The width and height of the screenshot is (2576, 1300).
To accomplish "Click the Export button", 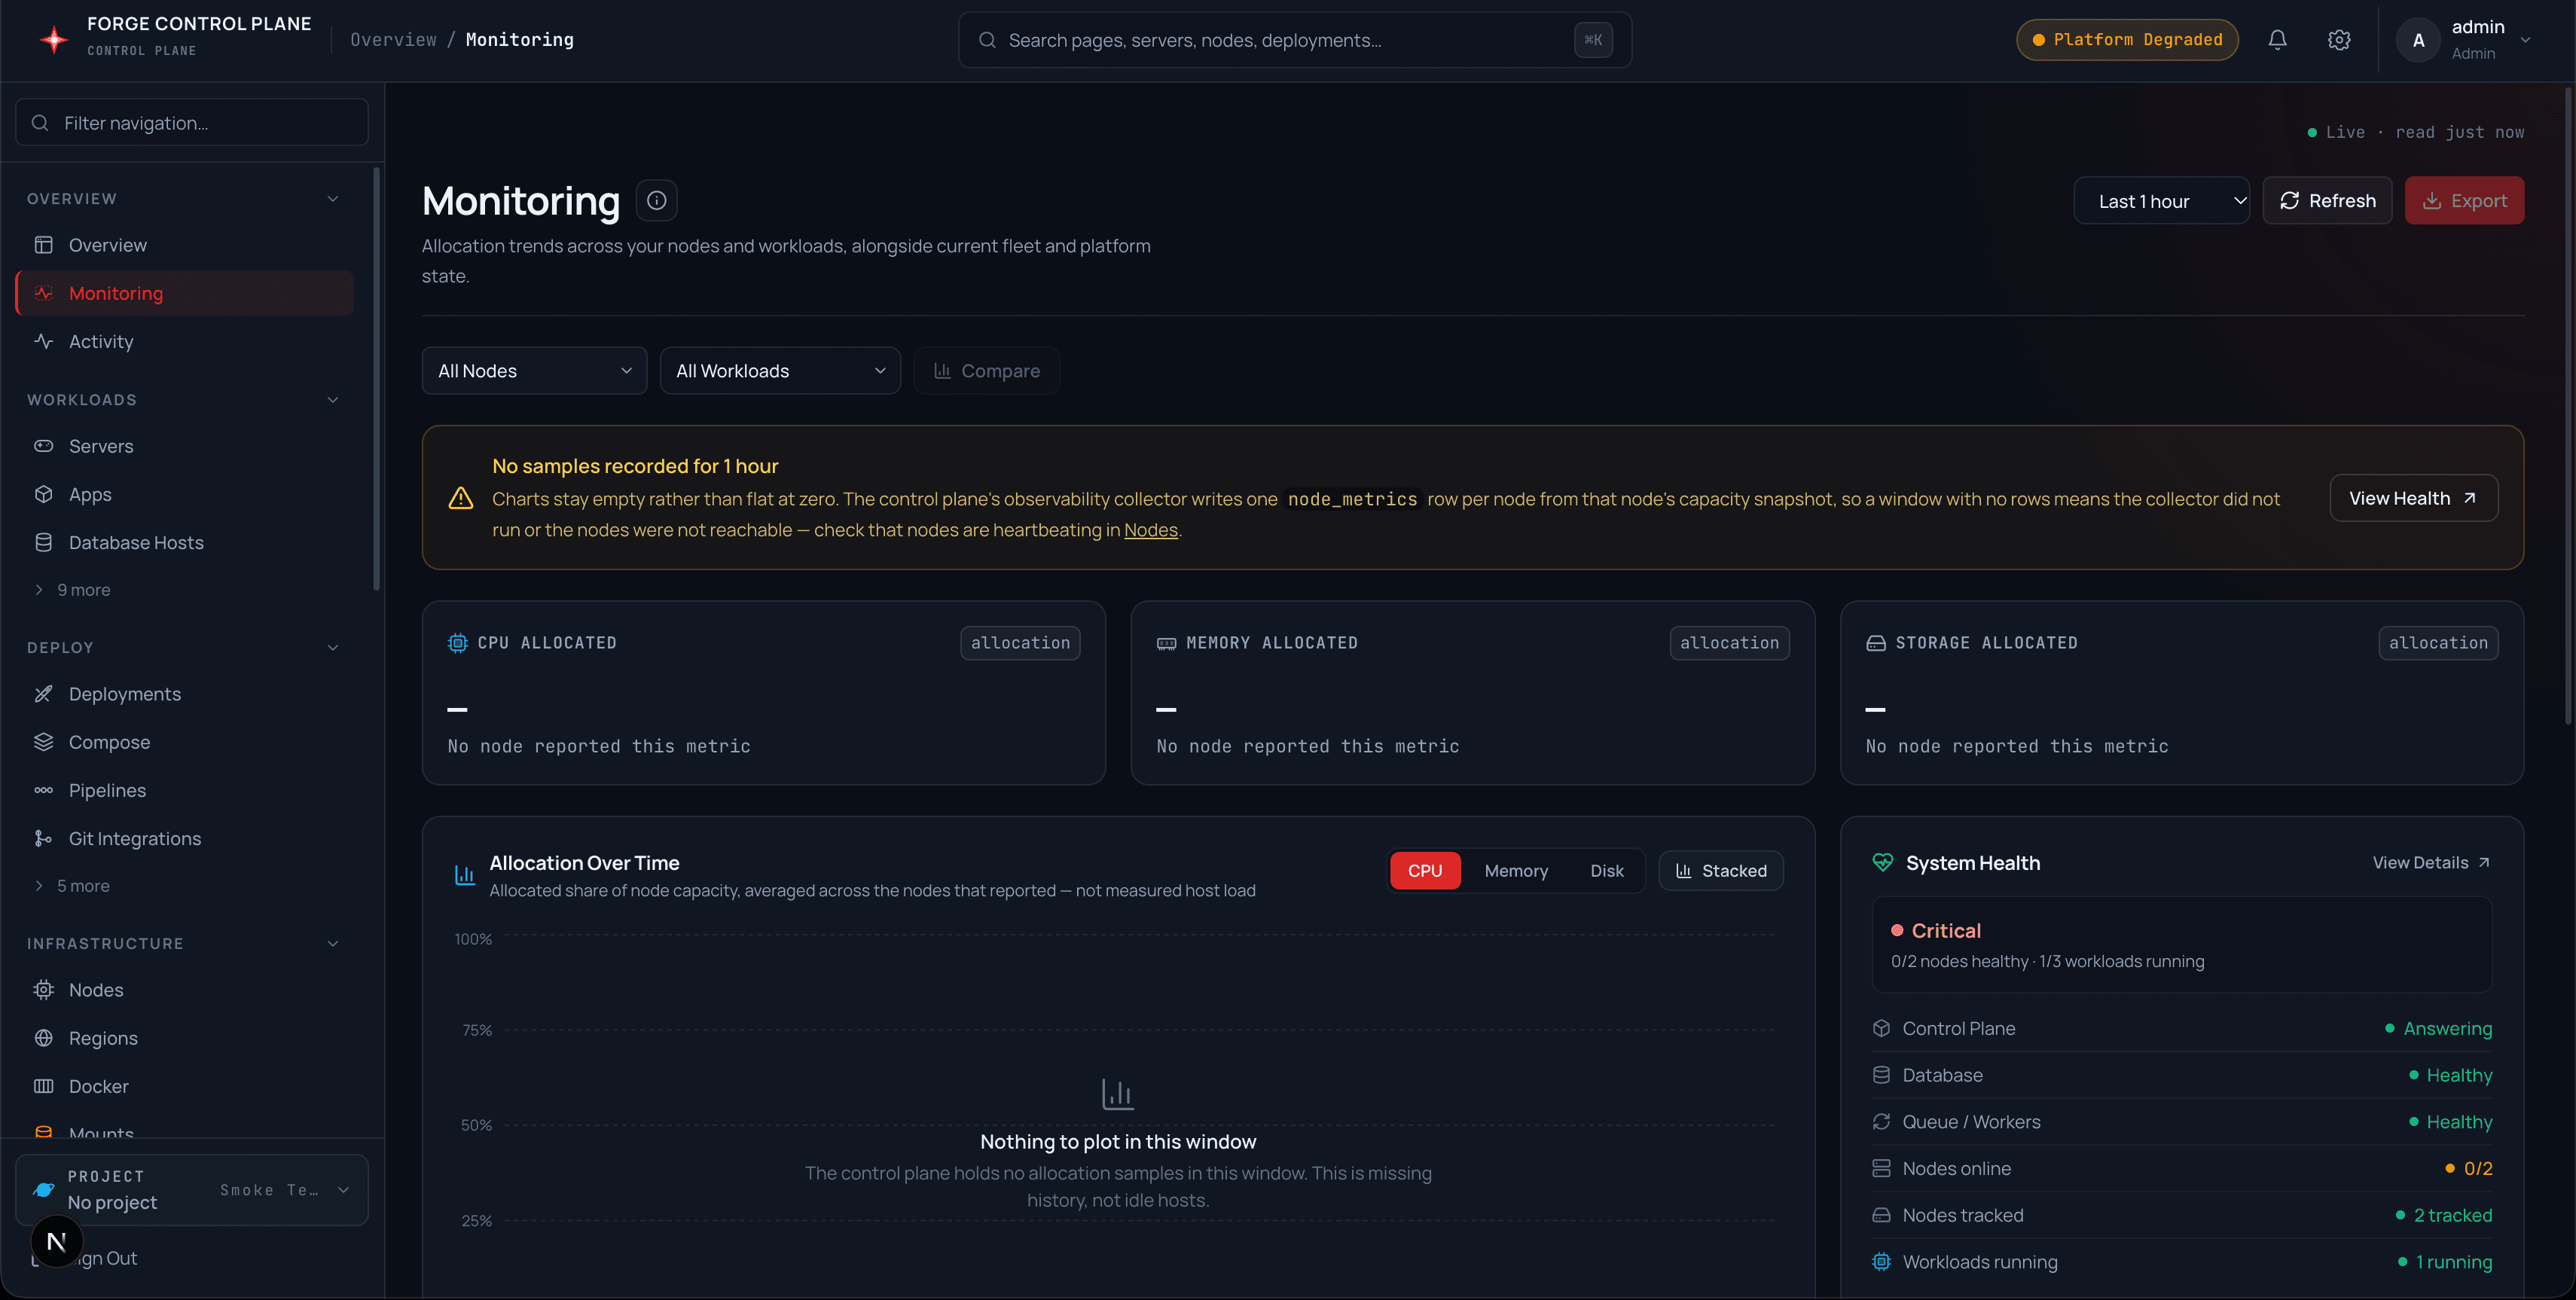I will (2464, 201).
